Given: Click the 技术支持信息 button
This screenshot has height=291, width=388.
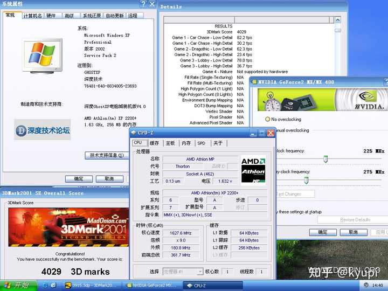Looking at the screenshot, I should coord(107,155).
